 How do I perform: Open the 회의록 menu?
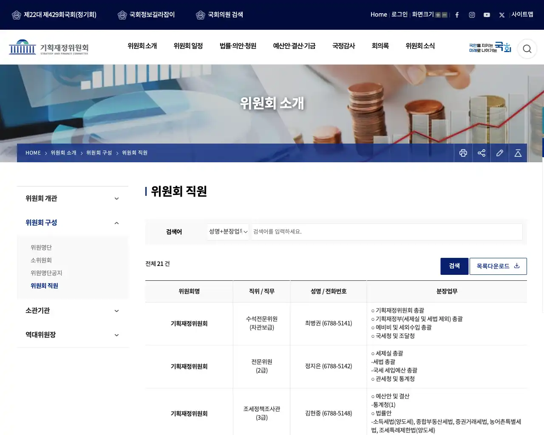point(380,46)
